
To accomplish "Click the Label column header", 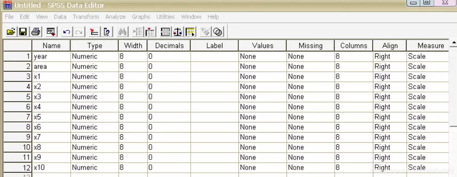I will click(x=215, y=46).
